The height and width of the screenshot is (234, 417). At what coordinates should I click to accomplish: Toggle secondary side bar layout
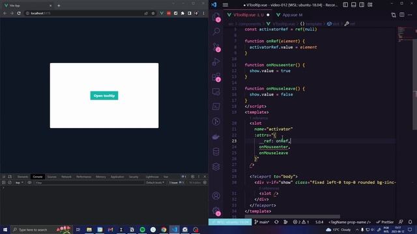(362, 5)
